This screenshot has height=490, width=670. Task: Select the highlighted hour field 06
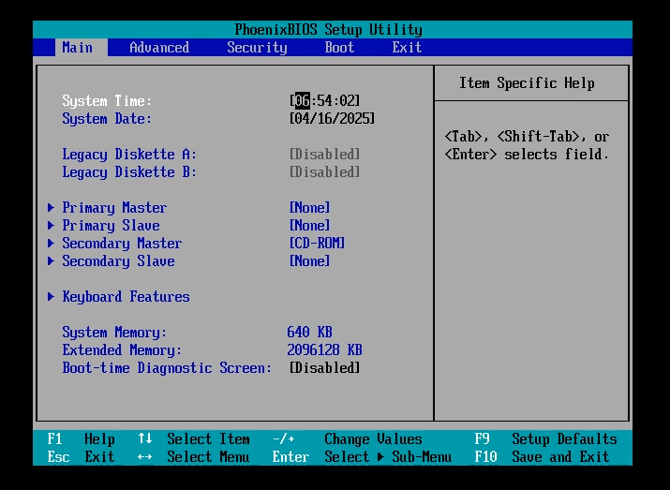pos(303,101)
